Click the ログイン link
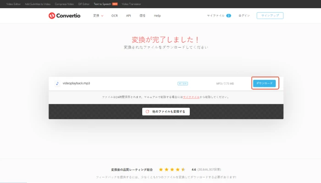Screen dimensions: 321x183 [244, 16]
